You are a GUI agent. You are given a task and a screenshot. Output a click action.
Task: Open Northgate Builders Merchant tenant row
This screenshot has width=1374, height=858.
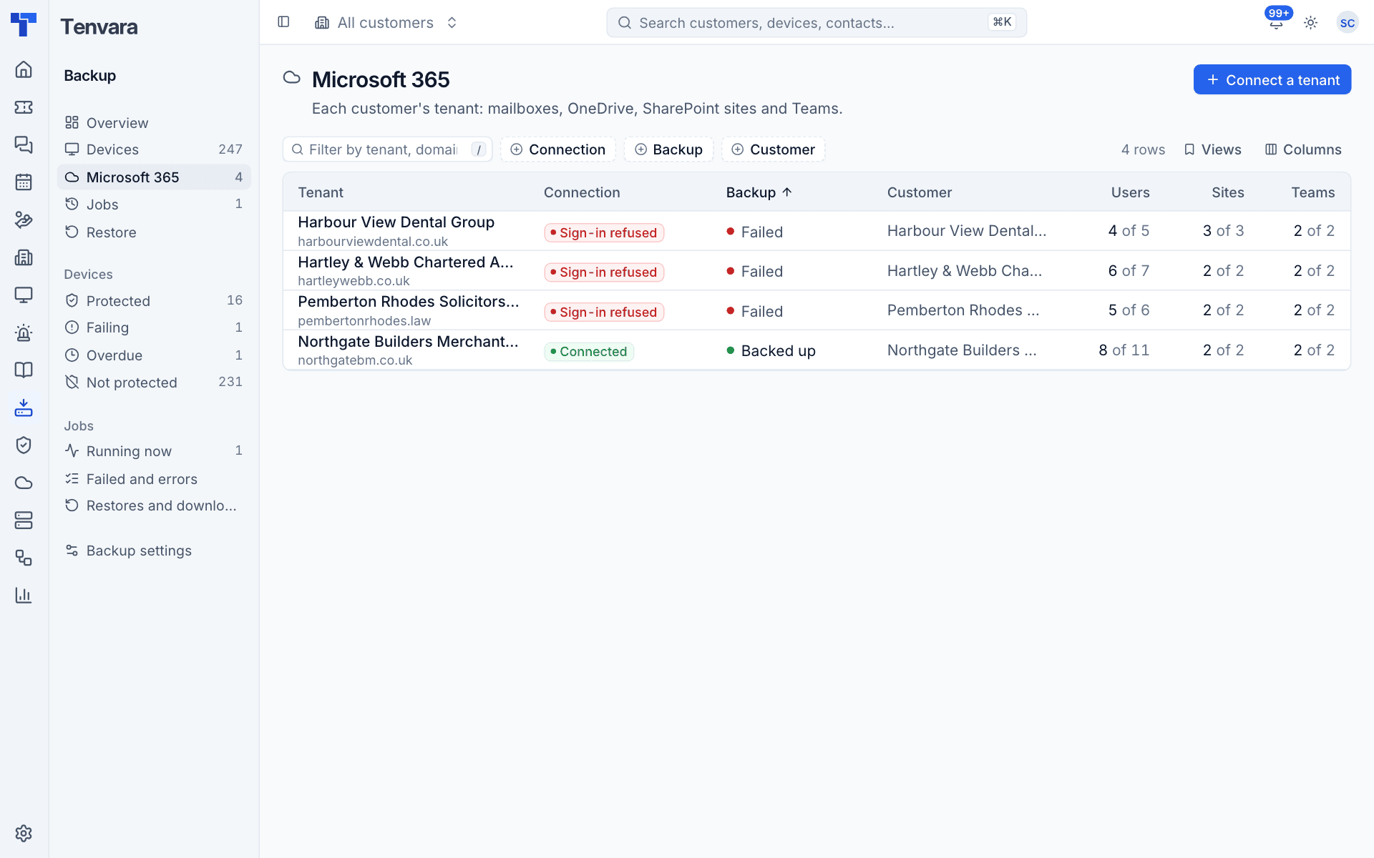click(x=817, y=350)
